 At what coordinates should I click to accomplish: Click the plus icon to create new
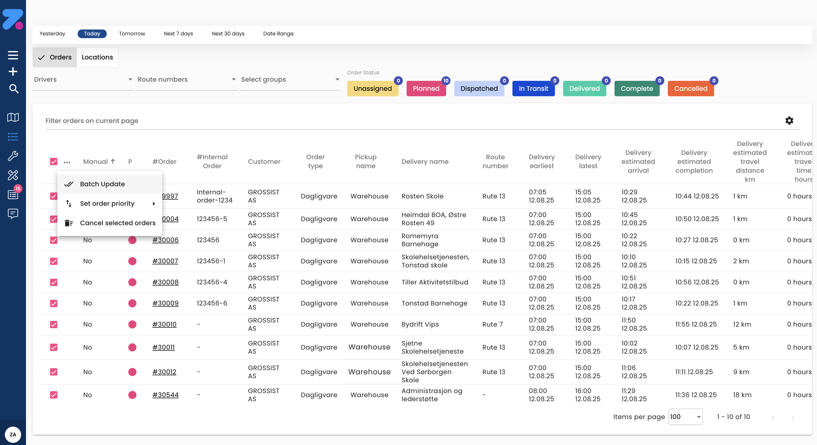13,71
